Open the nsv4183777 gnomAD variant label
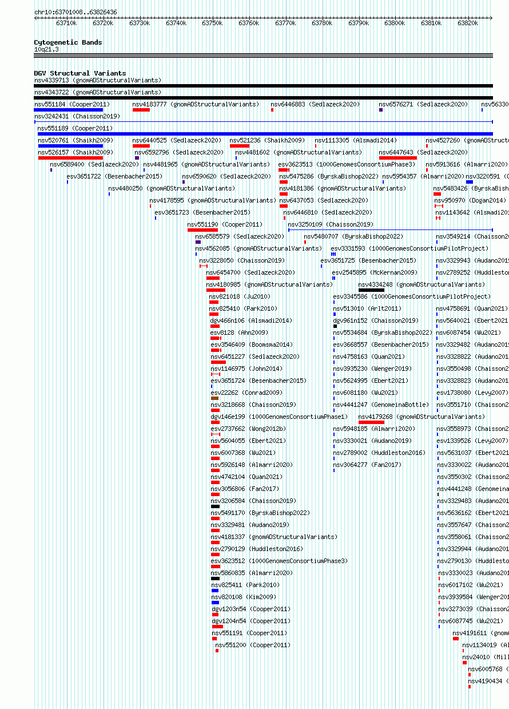The height and width of the screenshot is (709, 509). [x=196, y=104]
